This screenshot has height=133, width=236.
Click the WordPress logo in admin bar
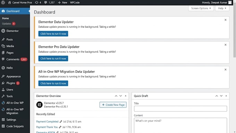point(3,2)
